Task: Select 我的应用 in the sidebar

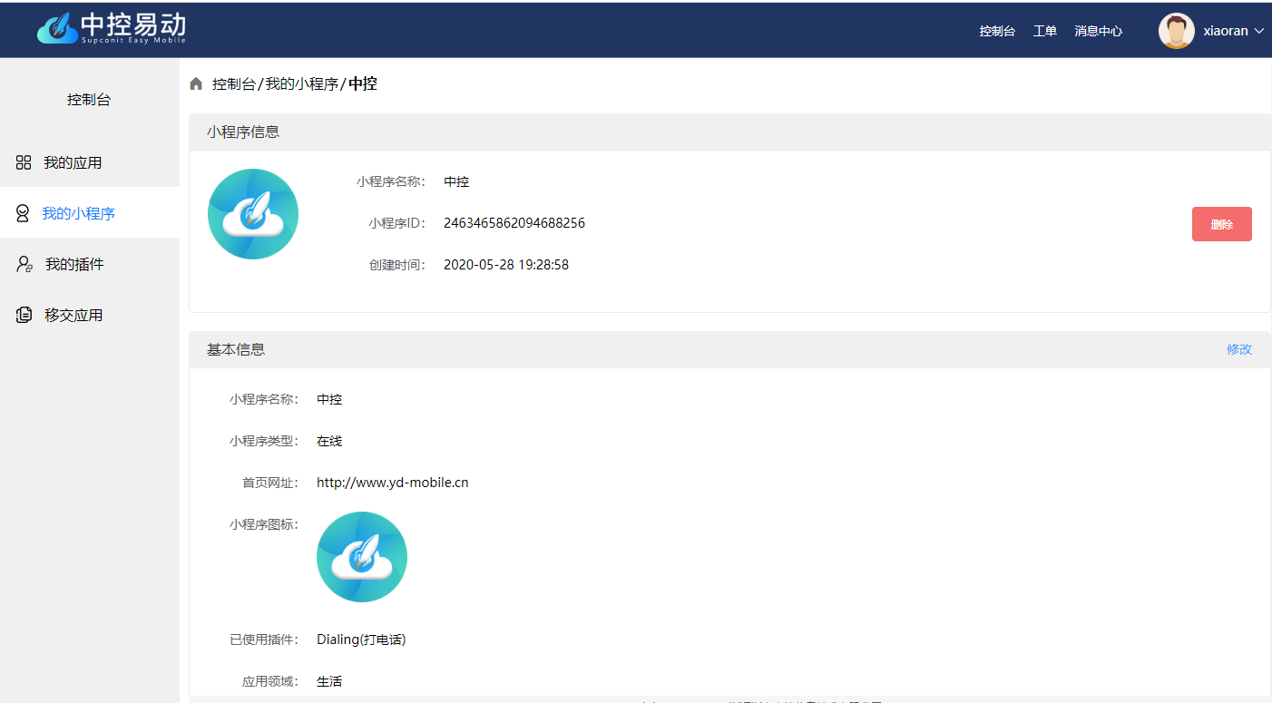Action: click(90, 162)
